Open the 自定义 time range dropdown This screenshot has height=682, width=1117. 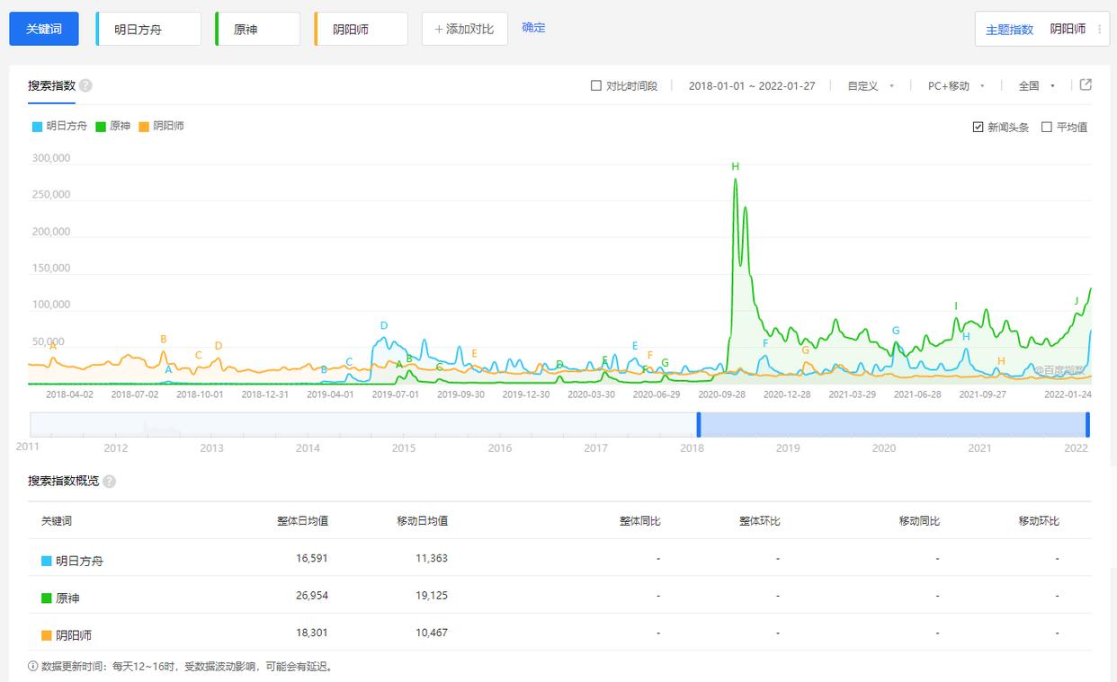(871, 86)
